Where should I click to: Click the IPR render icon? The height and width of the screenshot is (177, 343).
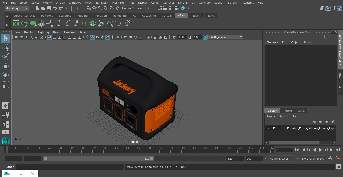[x=171, y=8]
